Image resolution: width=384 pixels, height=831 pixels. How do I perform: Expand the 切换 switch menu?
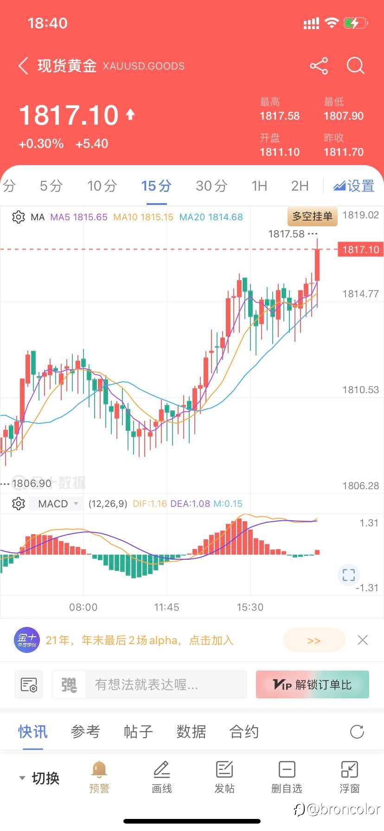40,778
